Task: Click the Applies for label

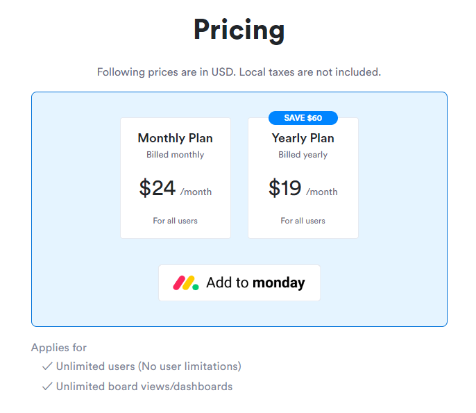Action: [59, 347]
